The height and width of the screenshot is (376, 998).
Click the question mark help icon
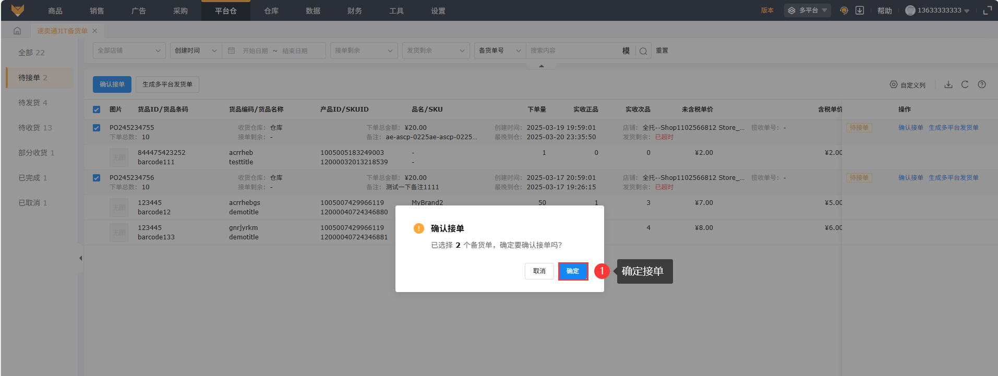pyautogui.click(x=982, y=84)
